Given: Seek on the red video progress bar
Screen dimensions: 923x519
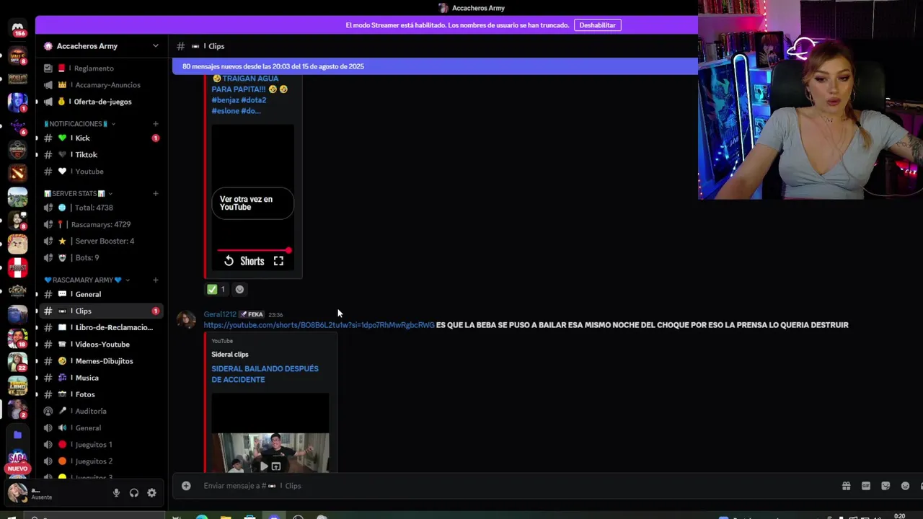Looking at the screenshot, I should tap(252, 250).
